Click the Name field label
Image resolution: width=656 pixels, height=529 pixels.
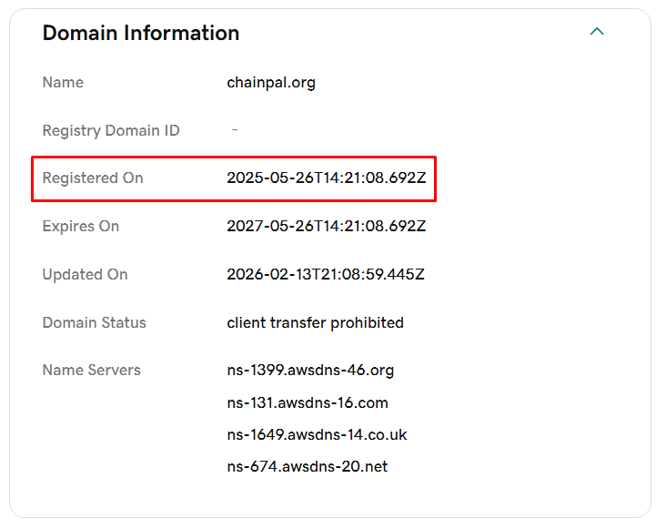pos(63,83)
